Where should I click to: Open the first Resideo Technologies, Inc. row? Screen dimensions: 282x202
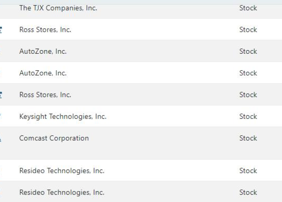[62, 170]
